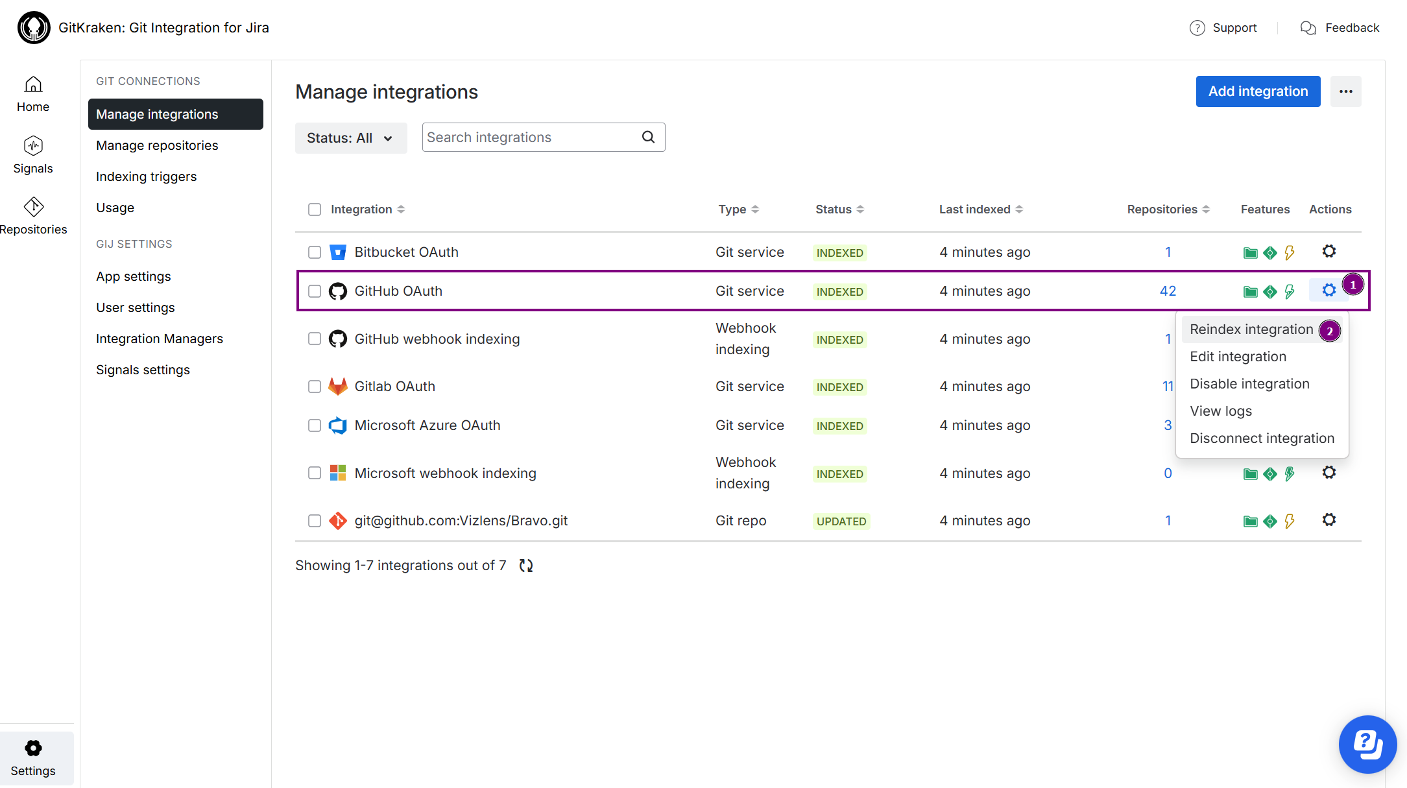Open the floating help chat bubble
Image resolution: width=1407 pixels, height=788 pixels.
click(x=1367, y=745)
